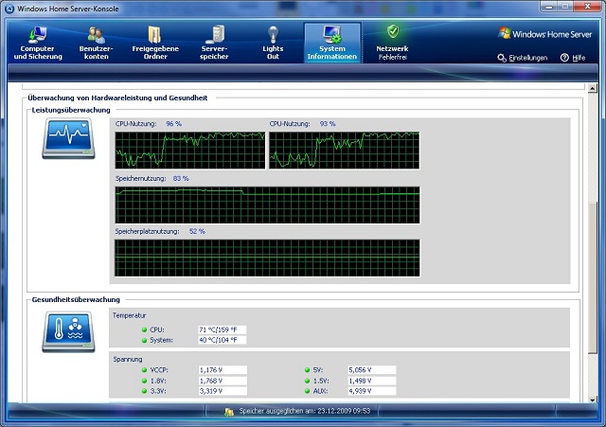Viewport: 606px width, 427px height.
Task: Click the System temperature value 40 °C/104 °F
Action: [x=223, y=340]
